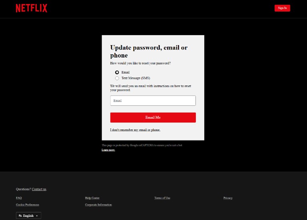307x220 pixels.
Task: Click the language selector's dropdown arrow
Action: (x=37, y=216)
